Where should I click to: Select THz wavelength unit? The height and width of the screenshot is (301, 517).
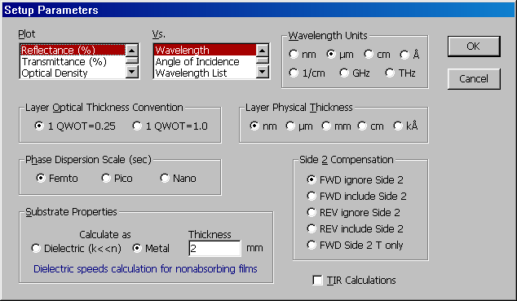coord(400,73)
